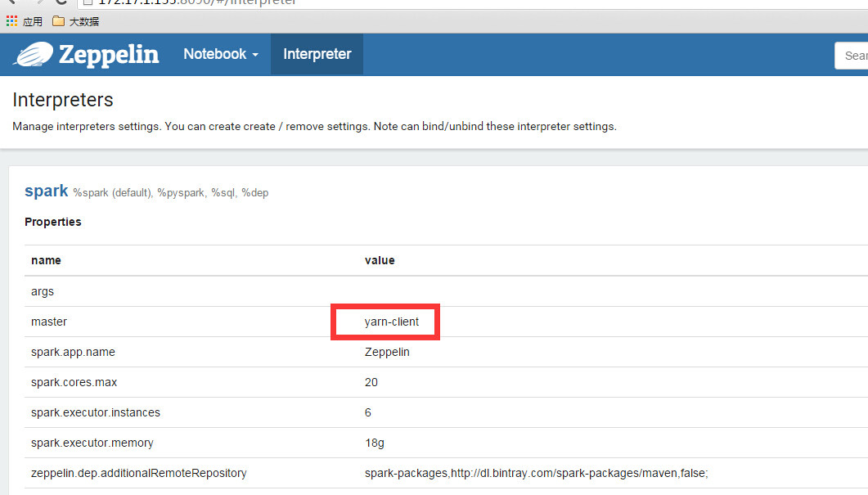Click the spark interpreter heading
This screenshot has height=495, width=868.
pos(46,191)
